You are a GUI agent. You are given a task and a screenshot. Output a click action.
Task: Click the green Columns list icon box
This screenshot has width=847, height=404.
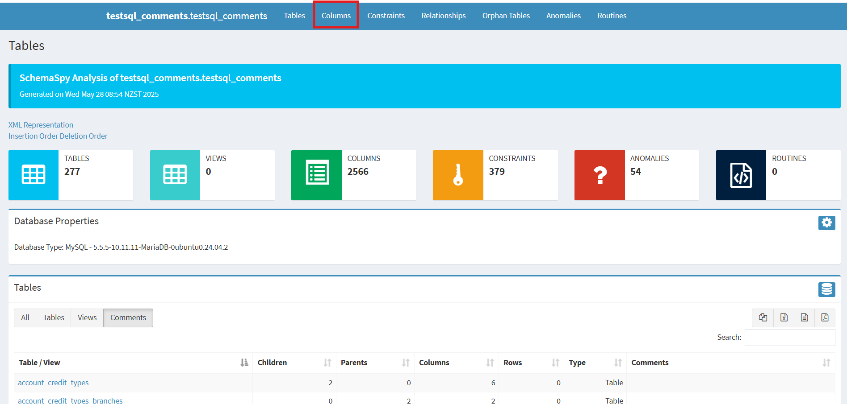[316, 175]
